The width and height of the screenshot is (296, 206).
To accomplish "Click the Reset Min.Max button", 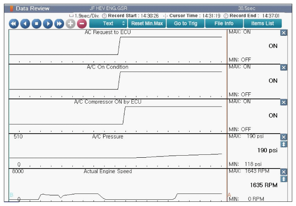I will [x=147, y=23].
